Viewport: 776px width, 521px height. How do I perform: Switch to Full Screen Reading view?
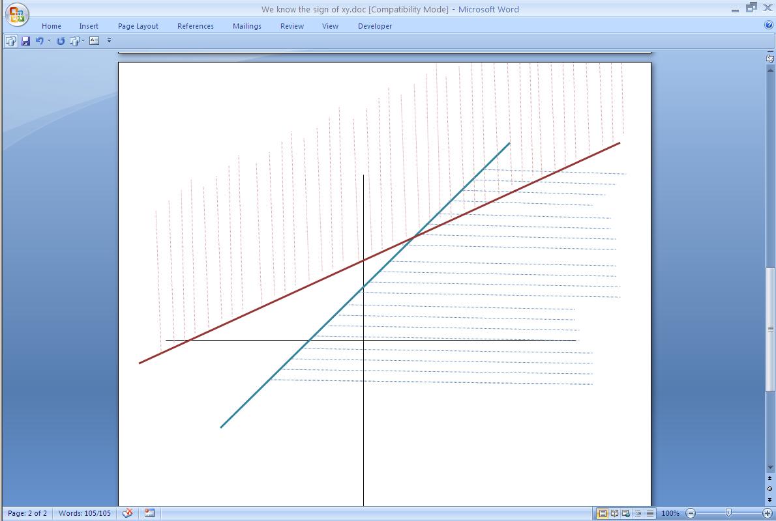(x=614, y=513)
